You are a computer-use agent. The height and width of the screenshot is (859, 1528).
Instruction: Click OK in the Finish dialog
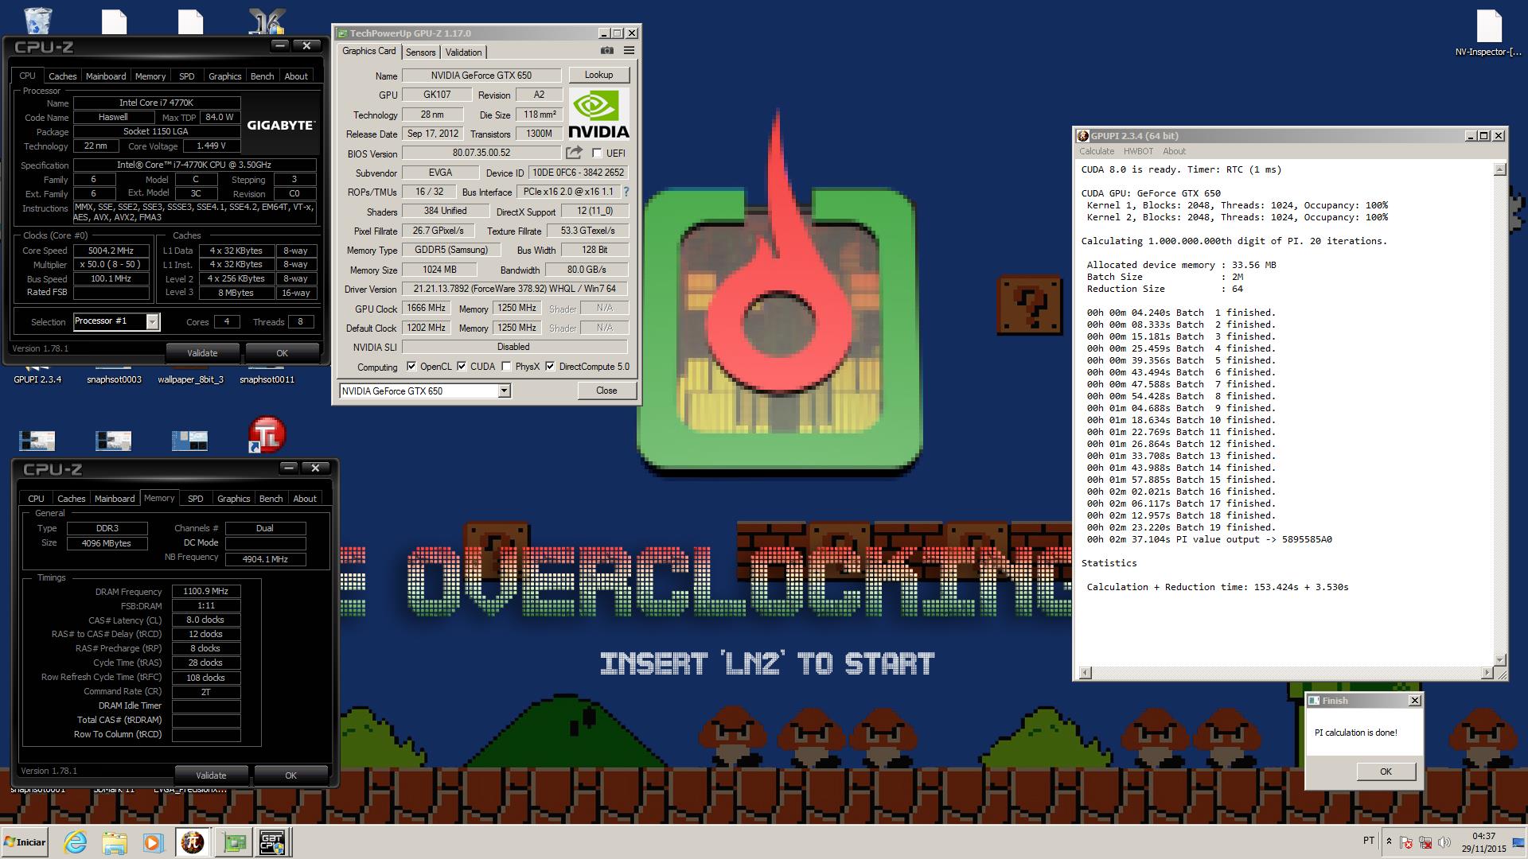1386,772
